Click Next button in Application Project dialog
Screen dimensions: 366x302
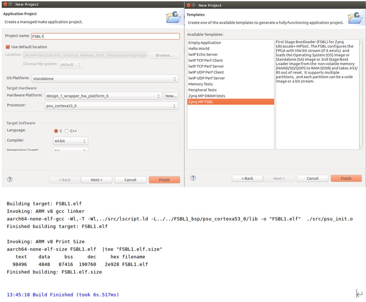pyautogui.click(x=96, y=180)
